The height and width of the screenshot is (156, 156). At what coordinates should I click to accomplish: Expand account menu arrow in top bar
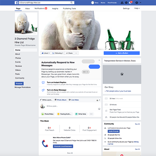point(140,3)
